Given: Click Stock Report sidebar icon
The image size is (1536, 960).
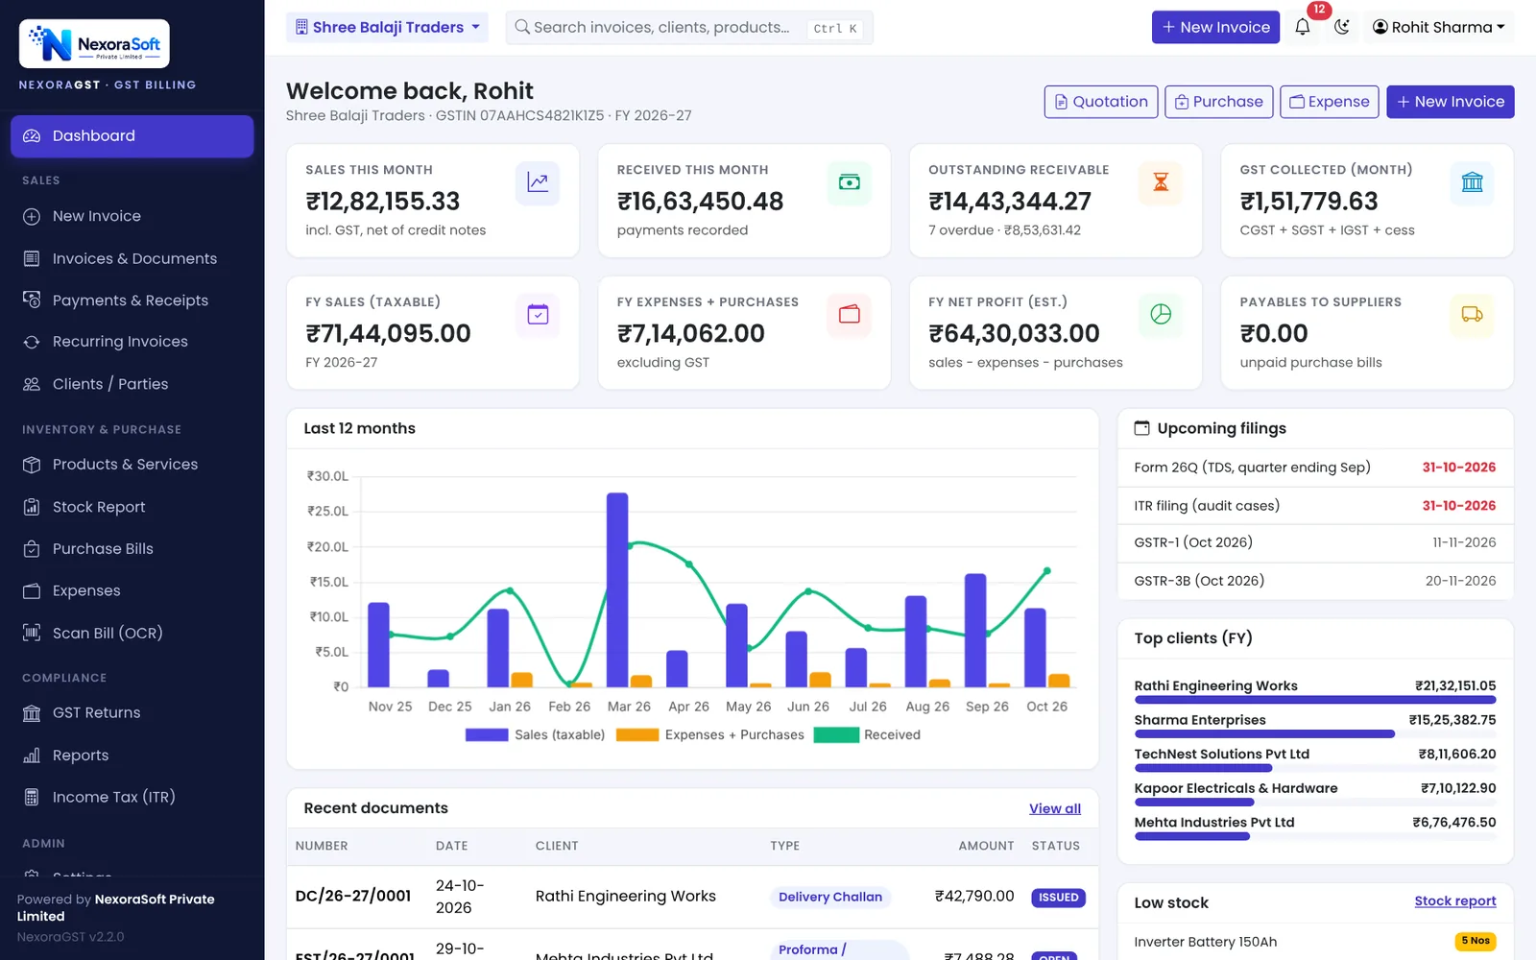Looking at the screenshot, I should pyautogui.click(x=32, y=507).
